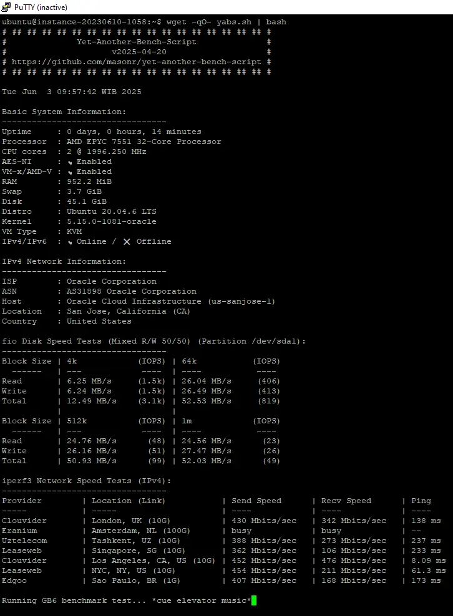Click the Sao Paulo ping value '173 ms'
This screenshot has height=616, width=453.
coord(426,580)
